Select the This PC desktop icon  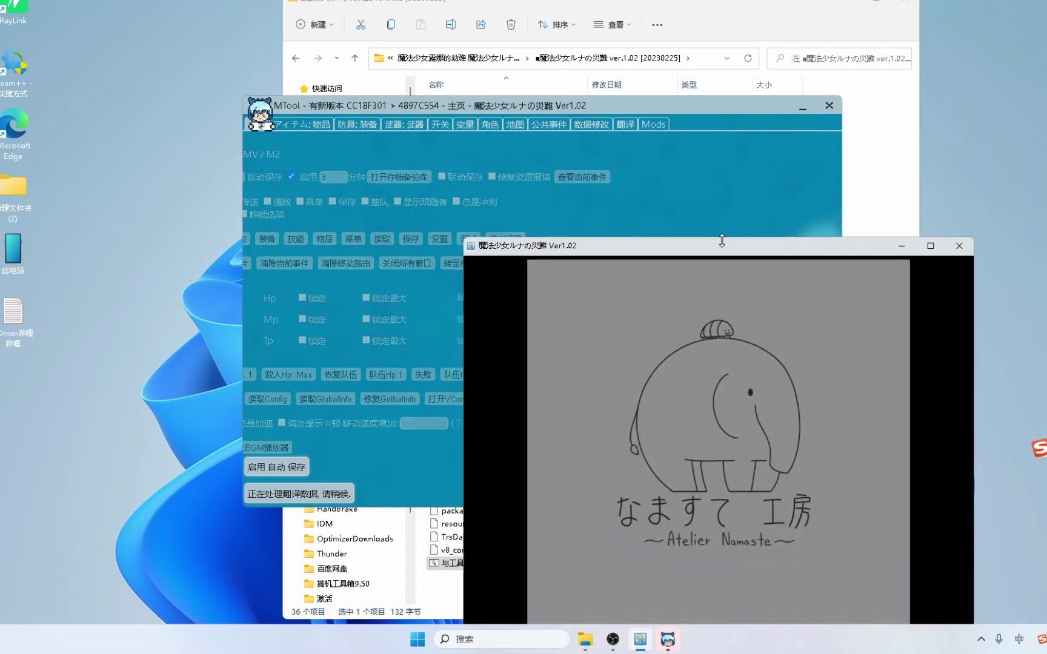coord(13,254)
